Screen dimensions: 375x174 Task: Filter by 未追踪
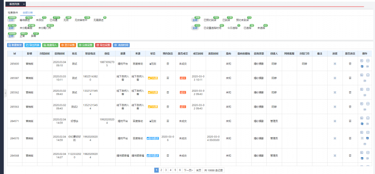point(261,28)
